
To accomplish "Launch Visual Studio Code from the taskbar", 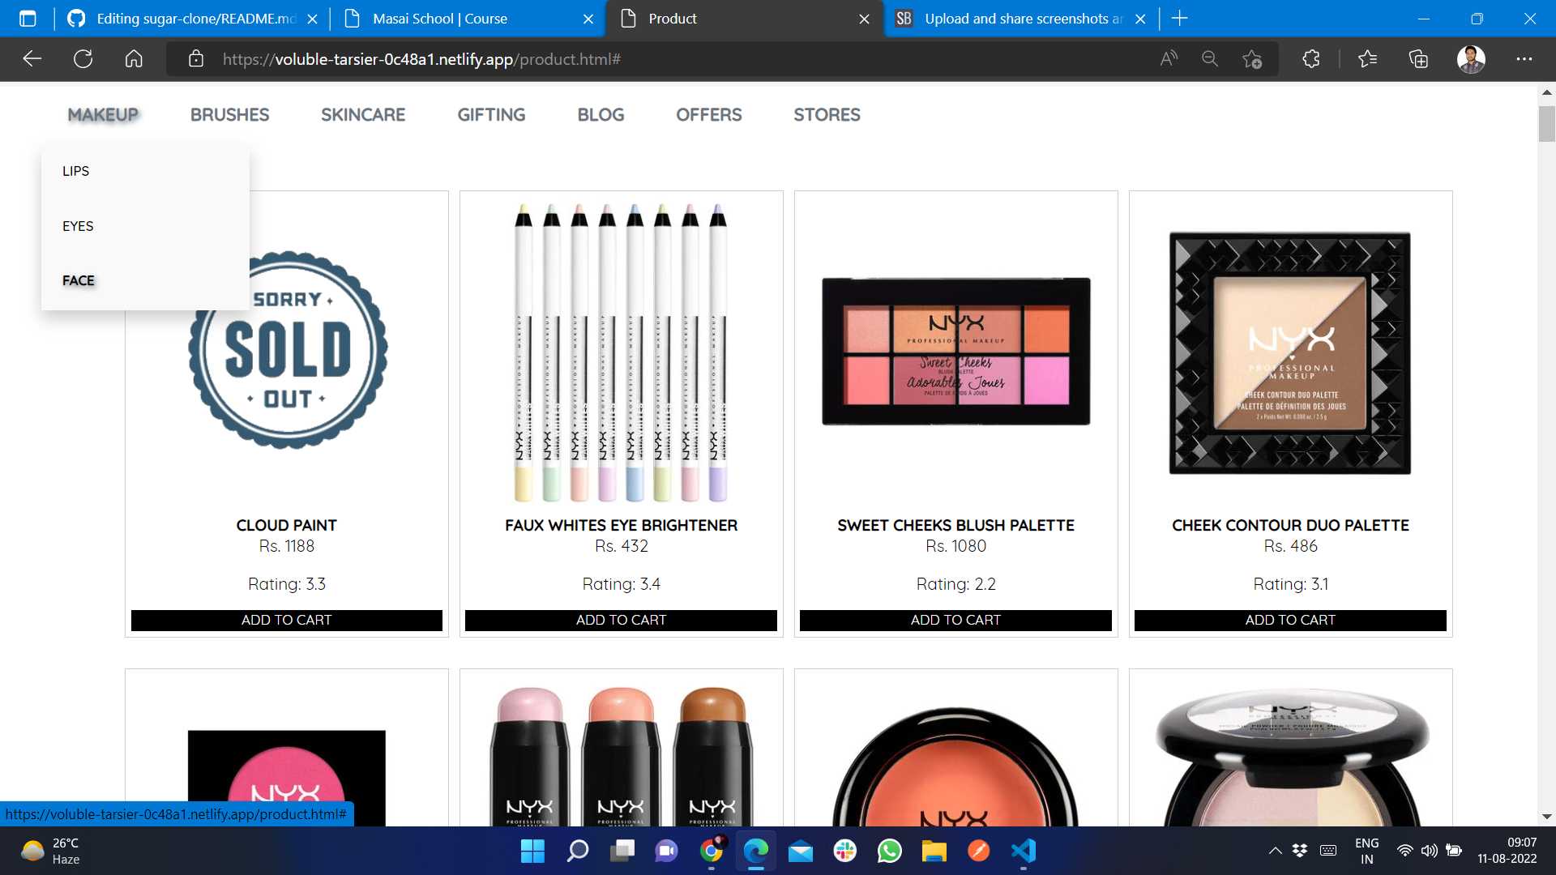I will (1024, 851).
